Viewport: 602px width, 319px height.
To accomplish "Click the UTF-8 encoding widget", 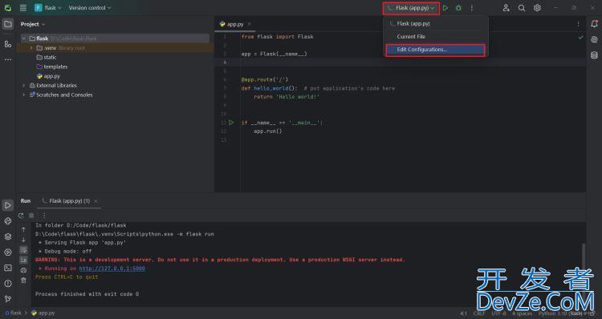I will (498, 313).
